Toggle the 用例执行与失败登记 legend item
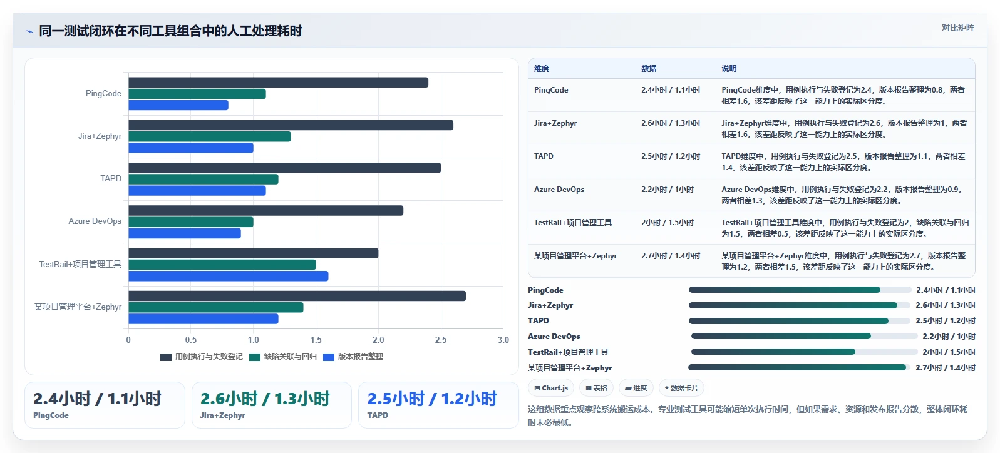Screen dimensions: 1000x453 tap(202, 357)
